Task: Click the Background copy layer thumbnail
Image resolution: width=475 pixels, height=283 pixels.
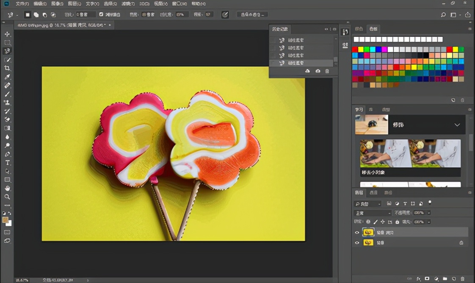Action: (x=368, y=233)
